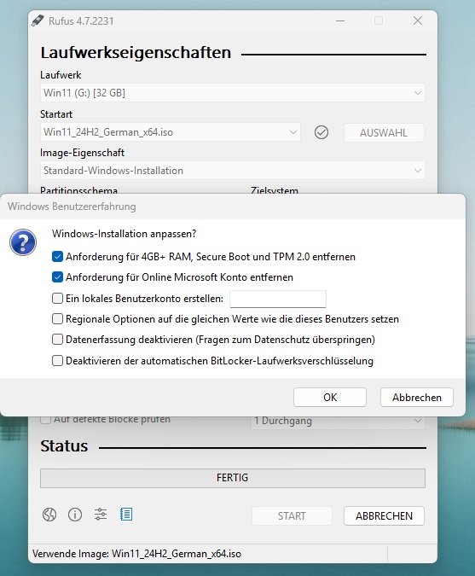Expand the Image-Eigenschaft dropdown
475x576 pixels.
click(232, 171)
